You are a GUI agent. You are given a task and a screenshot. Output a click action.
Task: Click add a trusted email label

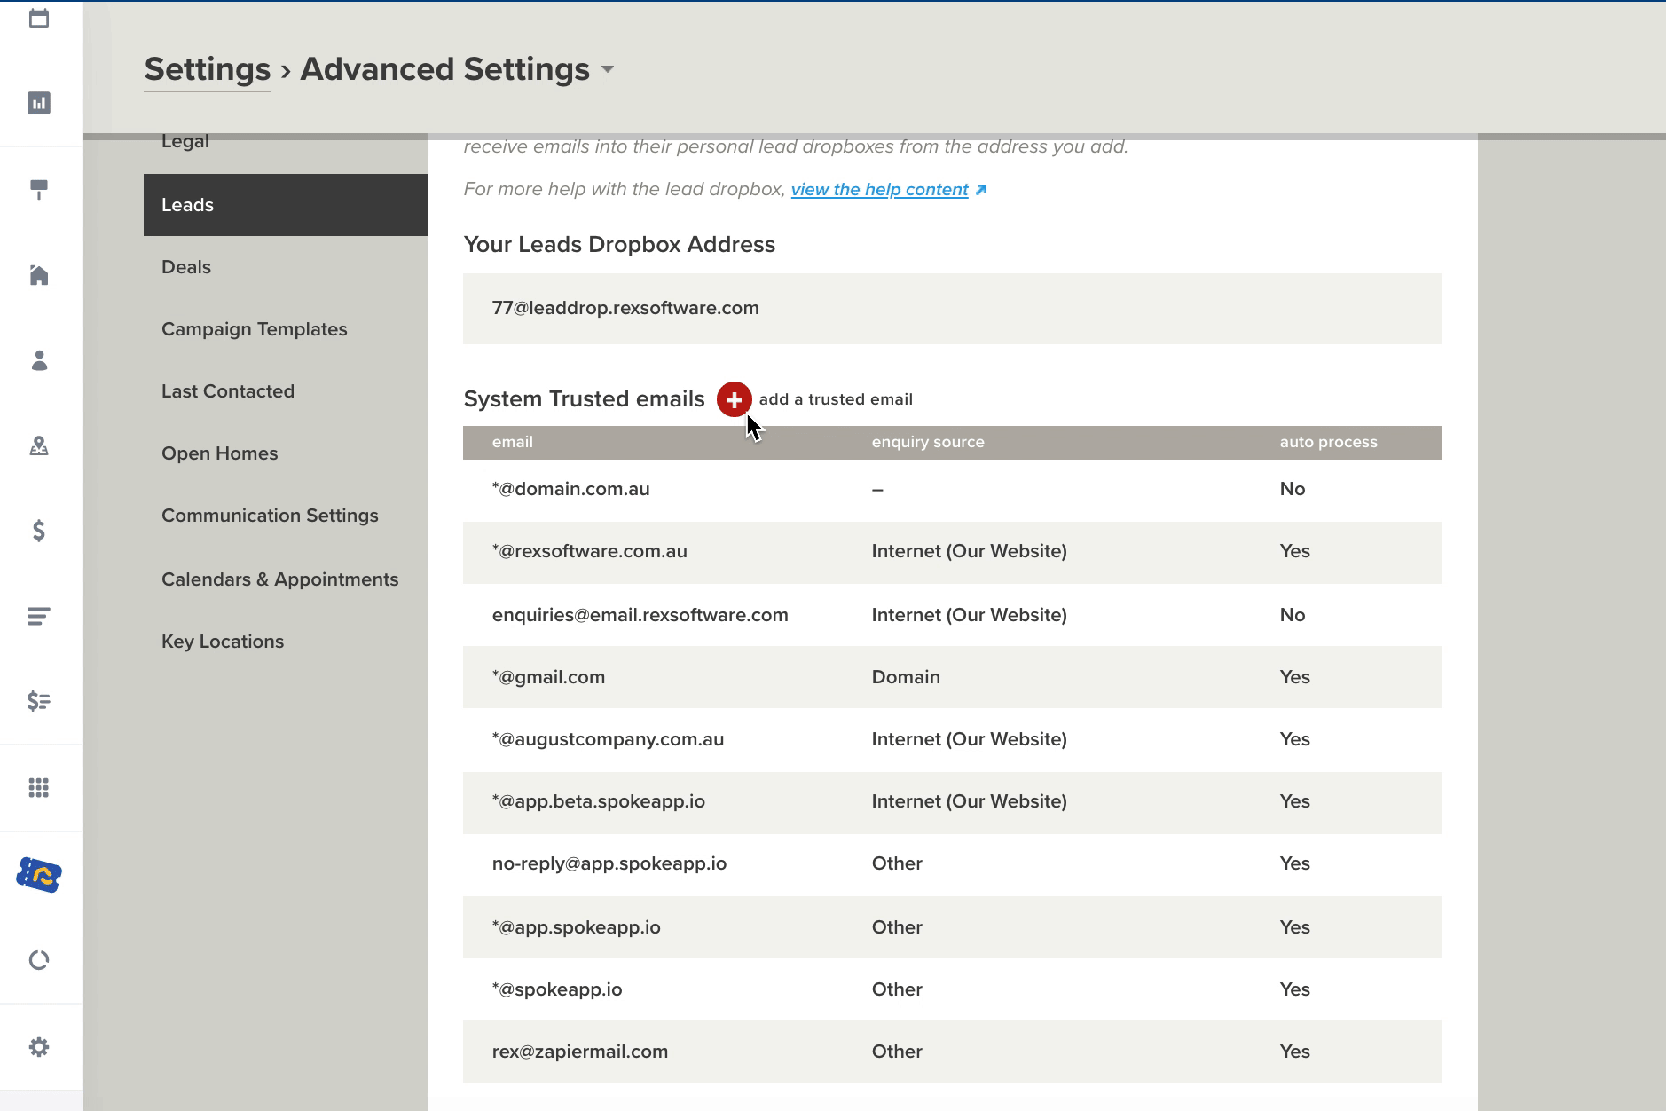coord(836,399)
